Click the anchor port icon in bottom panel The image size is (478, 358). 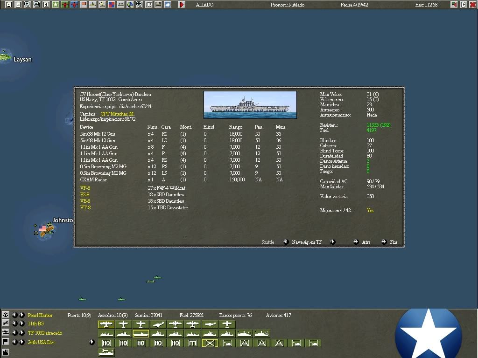pyautogui.click(x=5, y=315)
